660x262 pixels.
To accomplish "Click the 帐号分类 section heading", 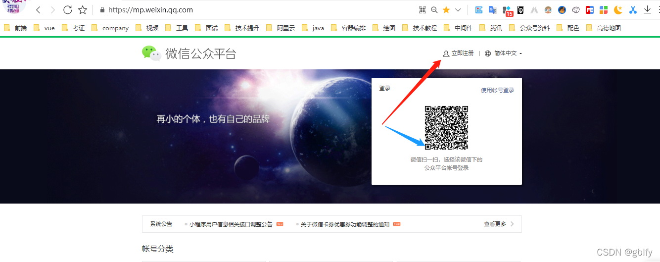I will click(x=158, y=249).
